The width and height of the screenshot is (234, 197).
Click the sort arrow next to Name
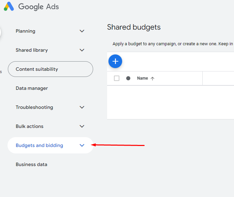click(152, 79)
